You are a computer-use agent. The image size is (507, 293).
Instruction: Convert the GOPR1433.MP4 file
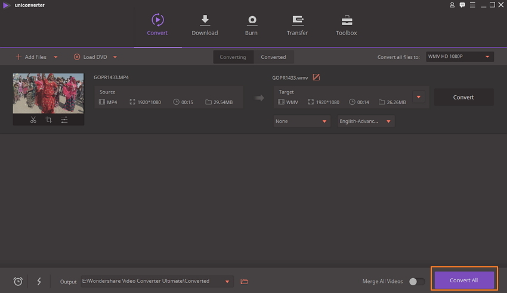pyautogui.click(x=463, y=97)
